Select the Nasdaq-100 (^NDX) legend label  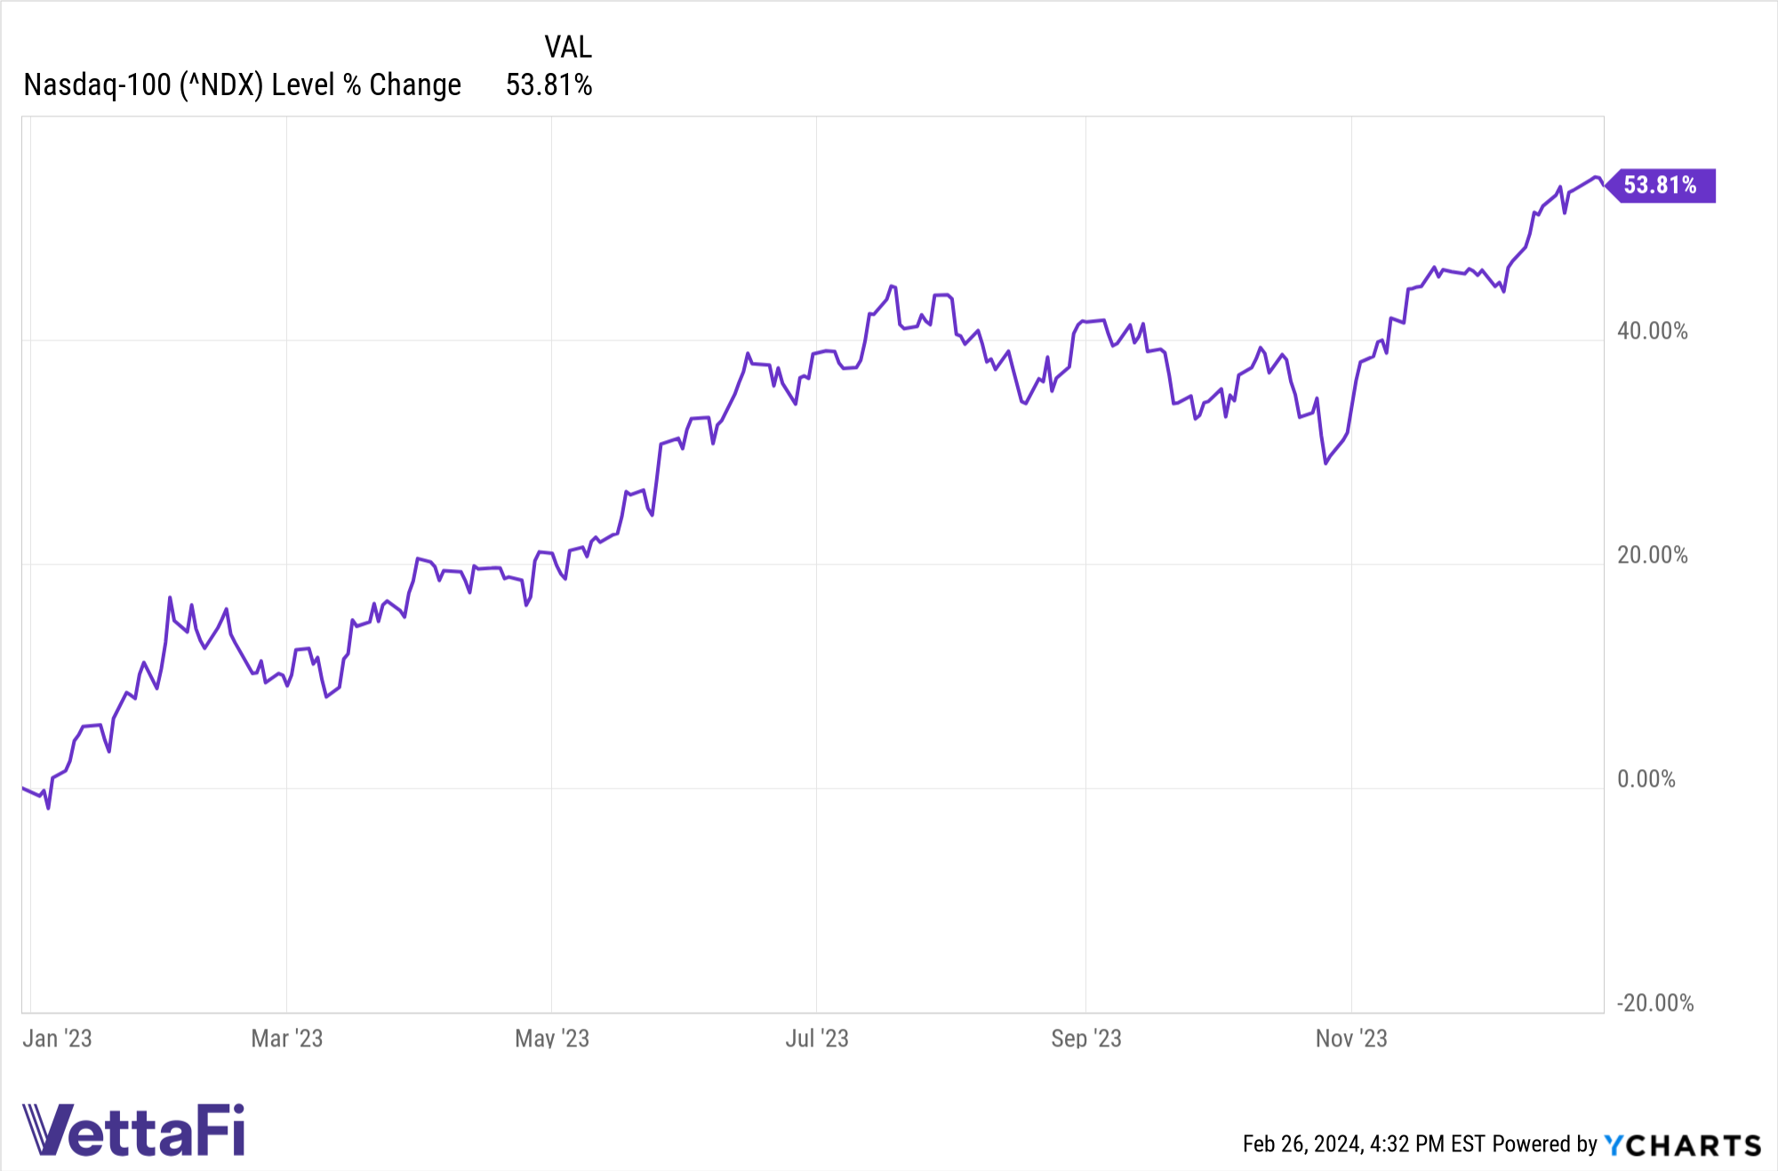click(242, 85)
